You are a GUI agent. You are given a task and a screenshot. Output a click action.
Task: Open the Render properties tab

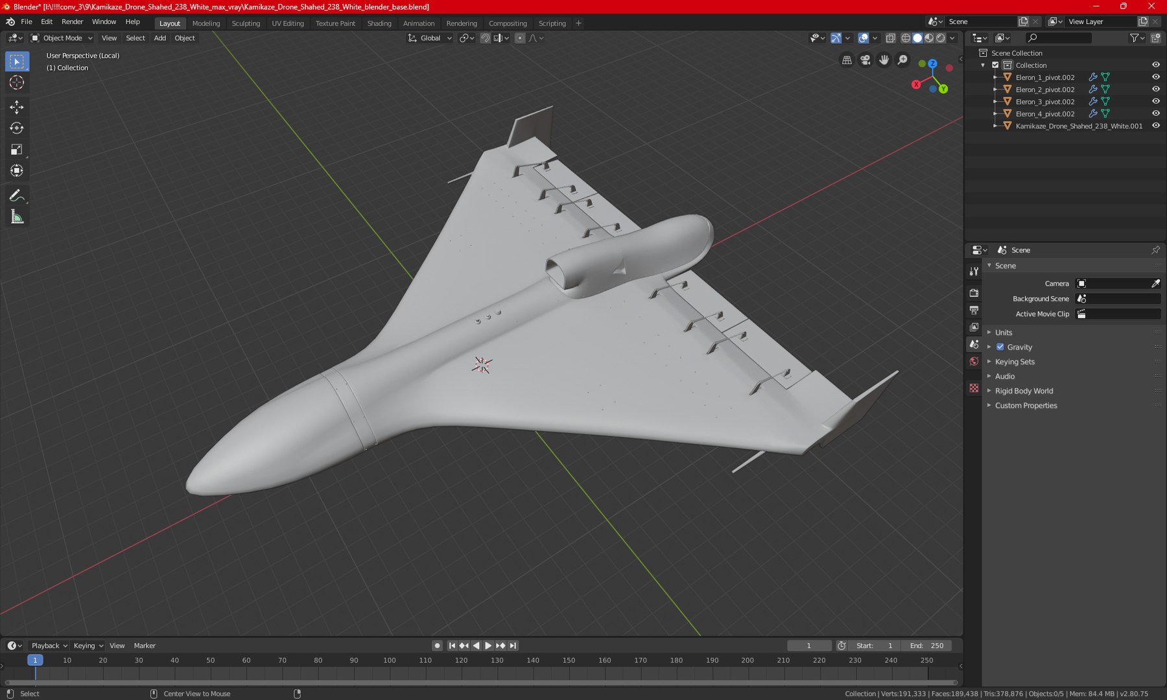[974, 293]
